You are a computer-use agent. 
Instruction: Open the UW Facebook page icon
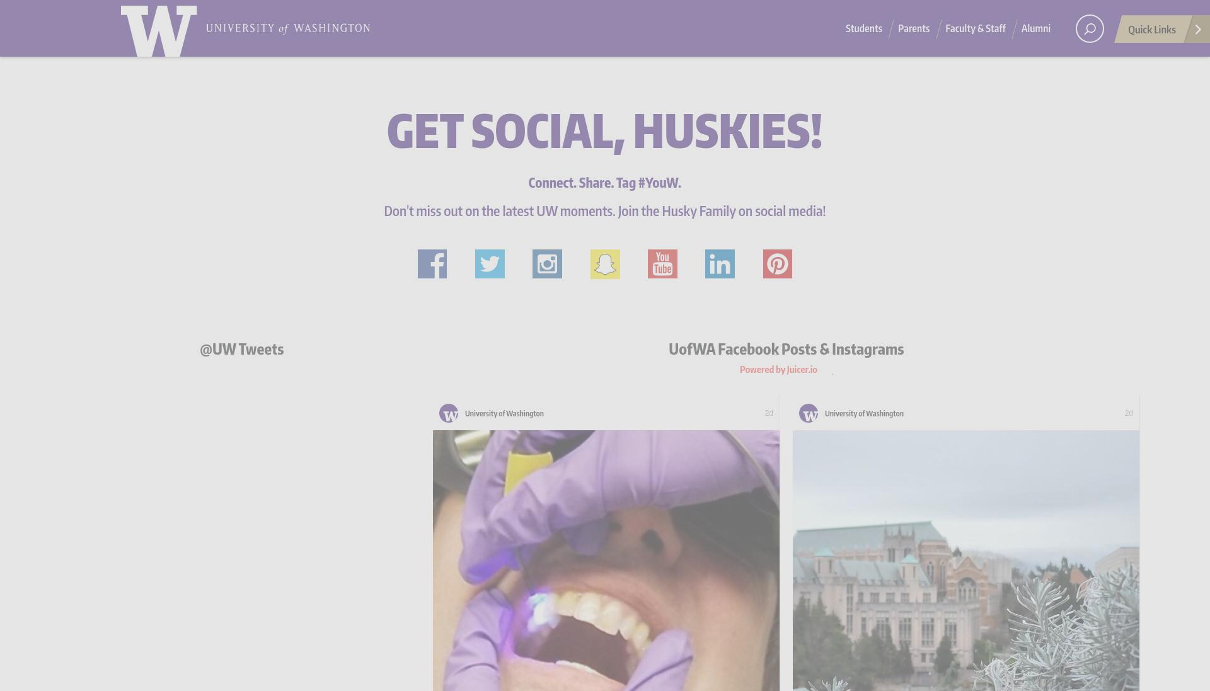coord(432,264)
